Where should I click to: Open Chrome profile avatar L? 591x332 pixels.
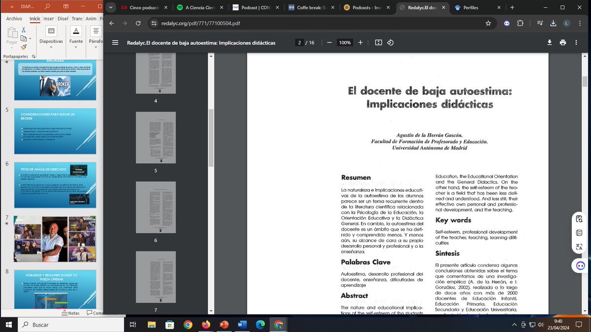pos(567,23)
